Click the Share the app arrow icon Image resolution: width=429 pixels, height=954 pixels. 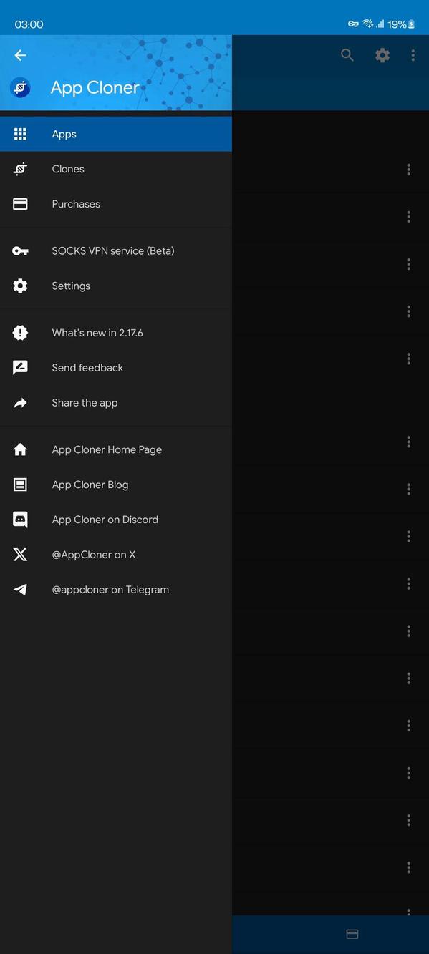coord(20,402)
